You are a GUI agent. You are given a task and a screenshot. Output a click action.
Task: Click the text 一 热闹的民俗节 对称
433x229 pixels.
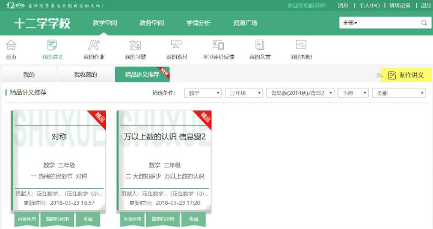point(59,176)
